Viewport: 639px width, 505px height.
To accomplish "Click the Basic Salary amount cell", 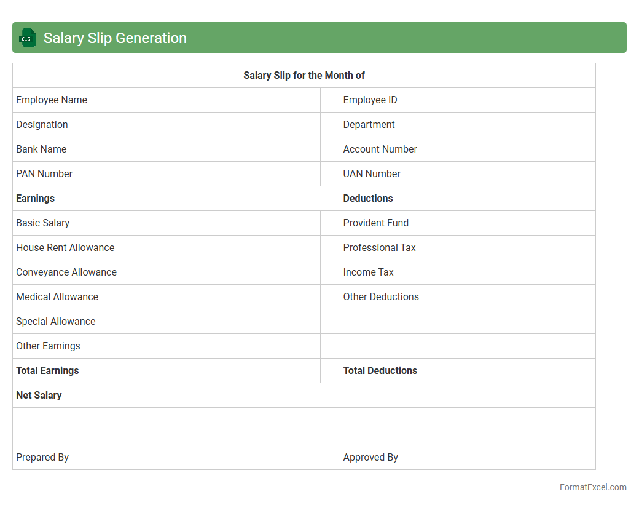I will tap(330, 223).
